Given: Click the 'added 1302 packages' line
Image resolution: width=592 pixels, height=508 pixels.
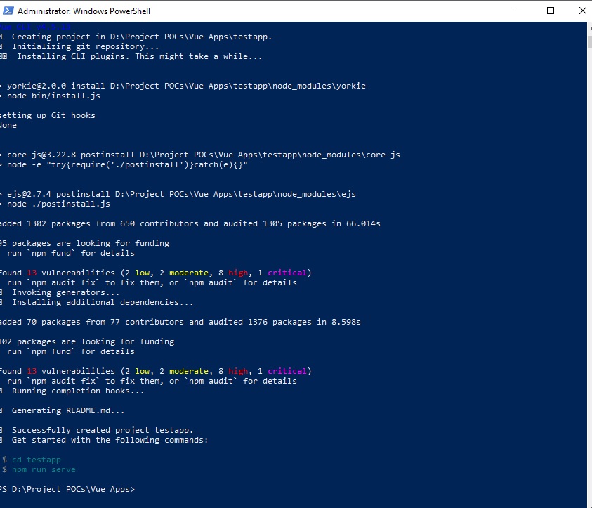Looking at the screenshot, I should click(x=190, y=223).
